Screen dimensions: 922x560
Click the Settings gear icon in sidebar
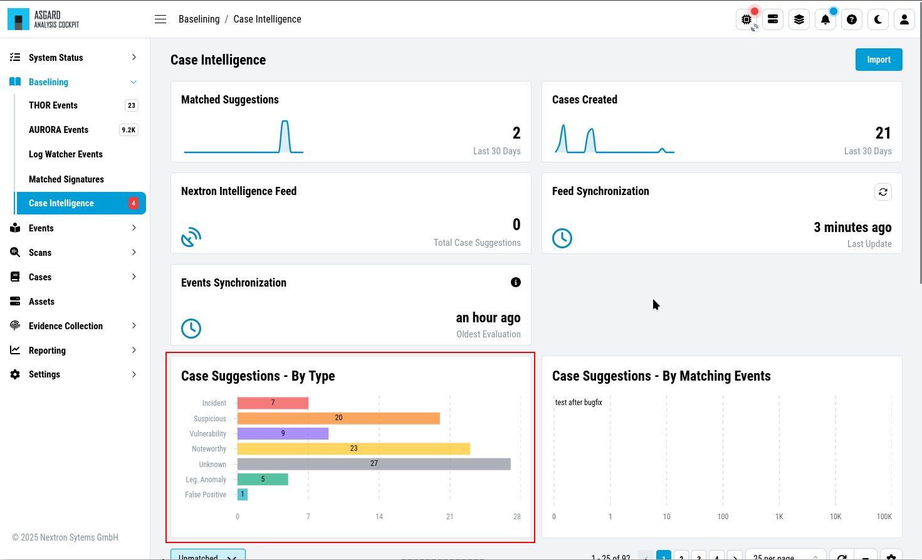(x=15, y=374)
